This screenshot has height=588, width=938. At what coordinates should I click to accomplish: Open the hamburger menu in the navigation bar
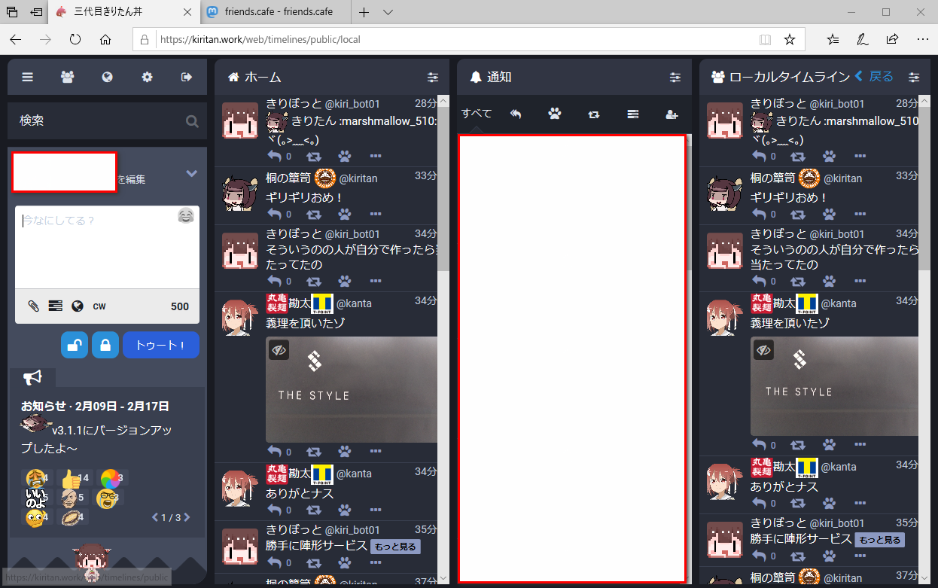pos(28,77)
